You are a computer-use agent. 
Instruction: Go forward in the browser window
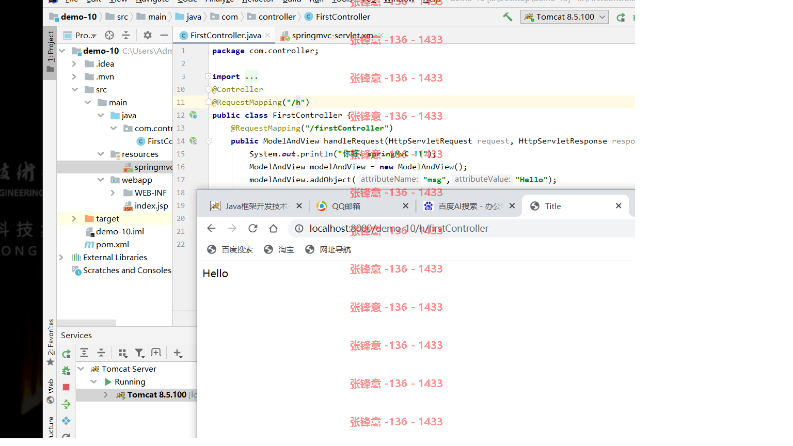click(232, 228)
